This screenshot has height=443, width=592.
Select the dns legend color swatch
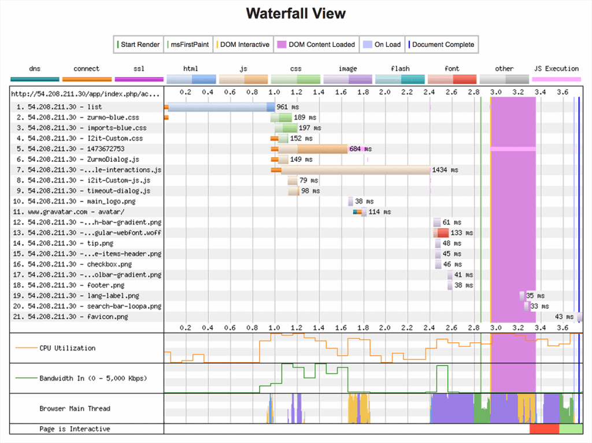[35, 77]
